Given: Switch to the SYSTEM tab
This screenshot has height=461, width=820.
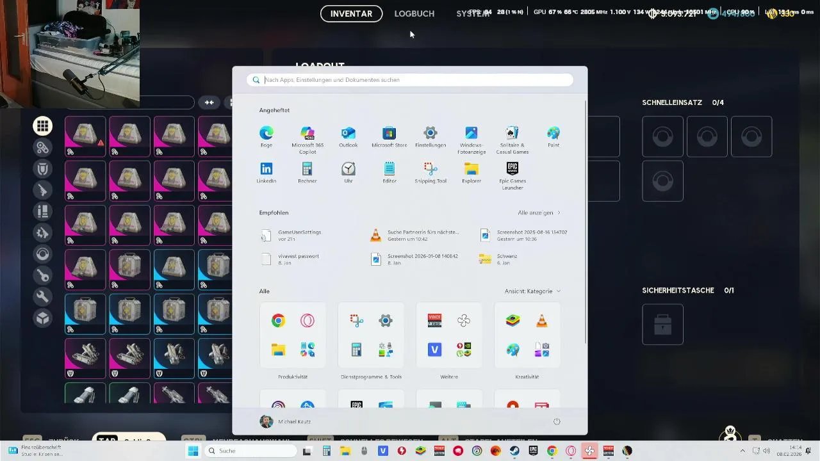Looking at the screenshot, I should 473,13.
